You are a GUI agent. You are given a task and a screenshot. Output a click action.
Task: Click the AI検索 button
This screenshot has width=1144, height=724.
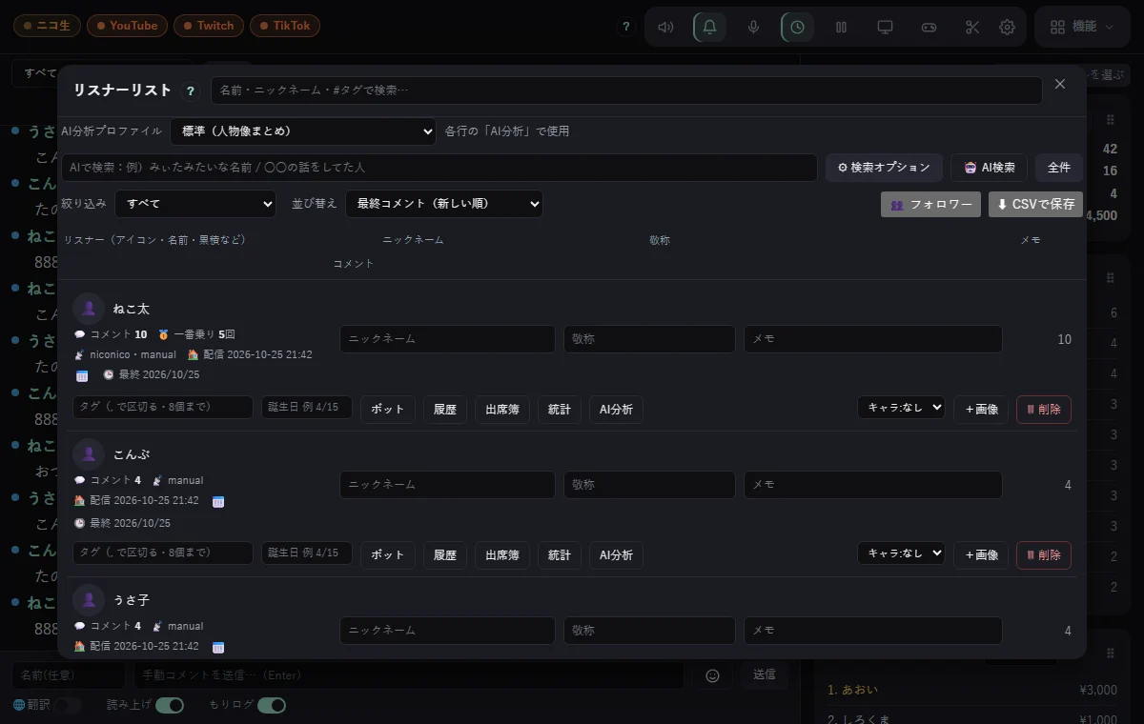[x=989, y=168]
